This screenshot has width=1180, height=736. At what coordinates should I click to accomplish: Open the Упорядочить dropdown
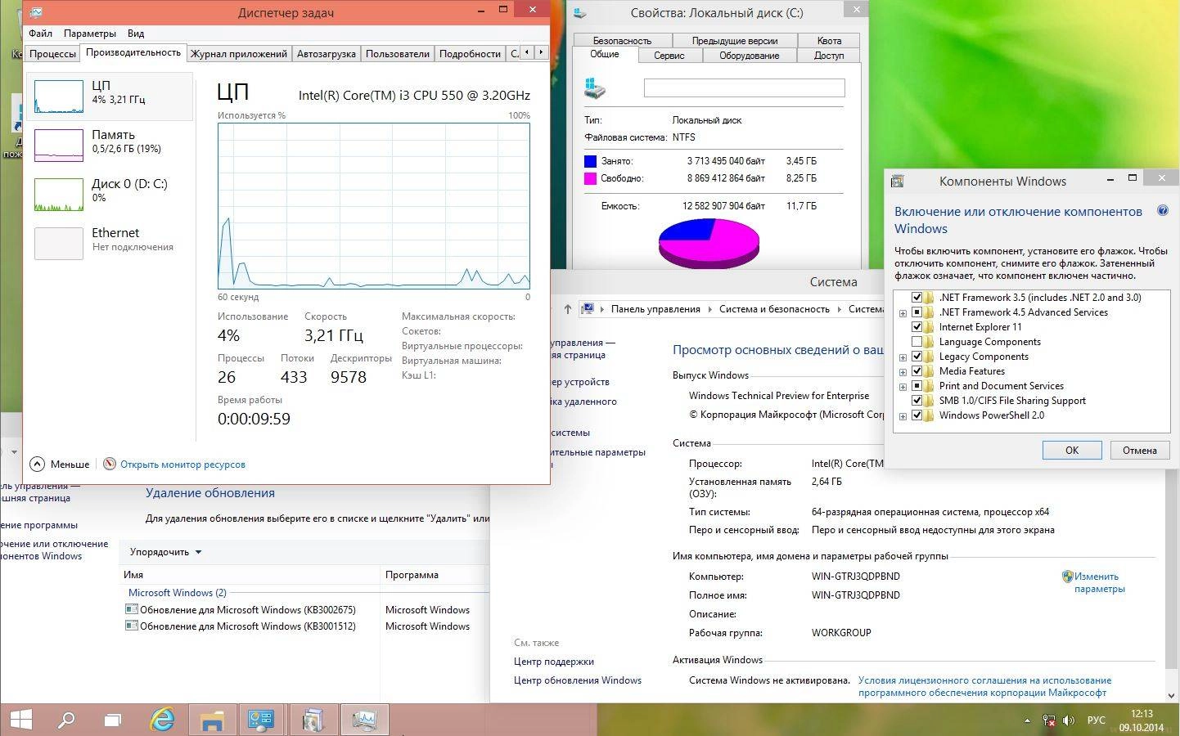coord(166,552)
